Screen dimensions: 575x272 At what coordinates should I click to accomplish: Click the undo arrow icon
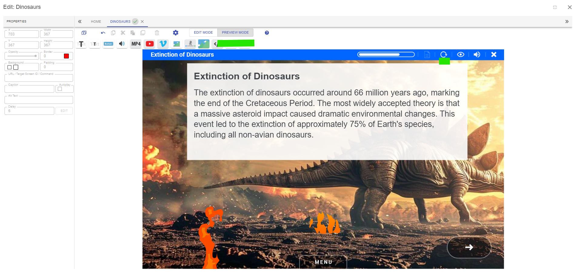[103, 33]
